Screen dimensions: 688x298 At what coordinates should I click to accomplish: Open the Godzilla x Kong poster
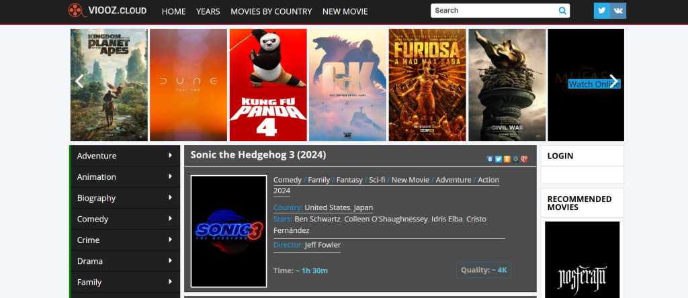pyautogui.click(x=347, y=85)
